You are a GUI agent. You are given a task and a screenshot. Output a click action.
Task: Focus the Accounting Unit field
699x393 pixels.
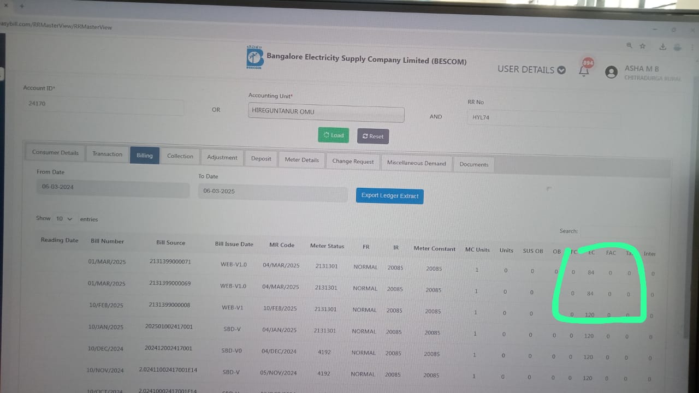coord(326,112)
